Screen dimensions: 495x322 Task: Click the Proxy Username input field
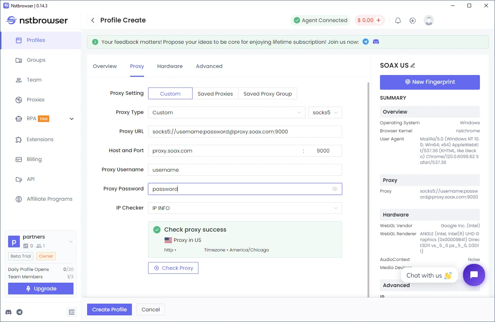pyautogui.click(x=245, y=170)
